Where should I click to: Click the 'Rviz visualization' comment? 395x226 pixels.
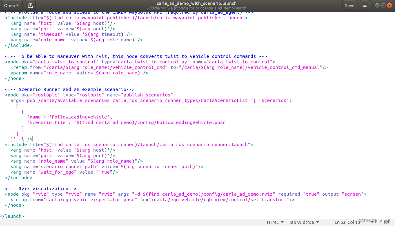tap(41, 189)
